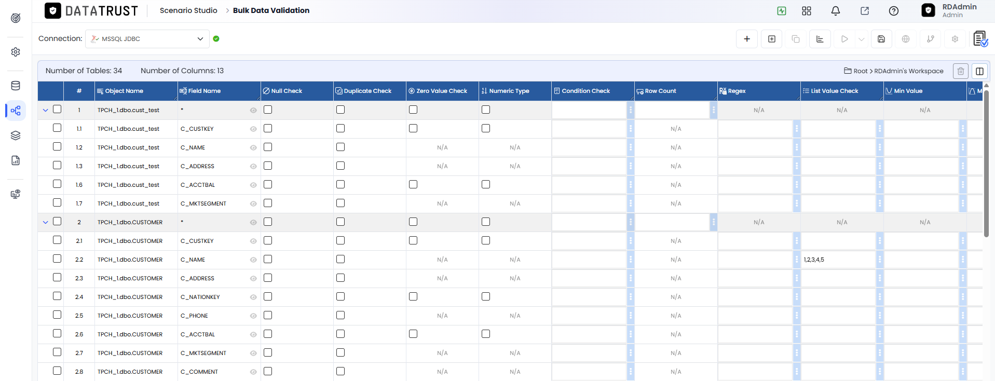995x381 pixels.
Task: Open monitor settings icon in left sidebar
Action: pyautogui.click(x=16, y=194)
